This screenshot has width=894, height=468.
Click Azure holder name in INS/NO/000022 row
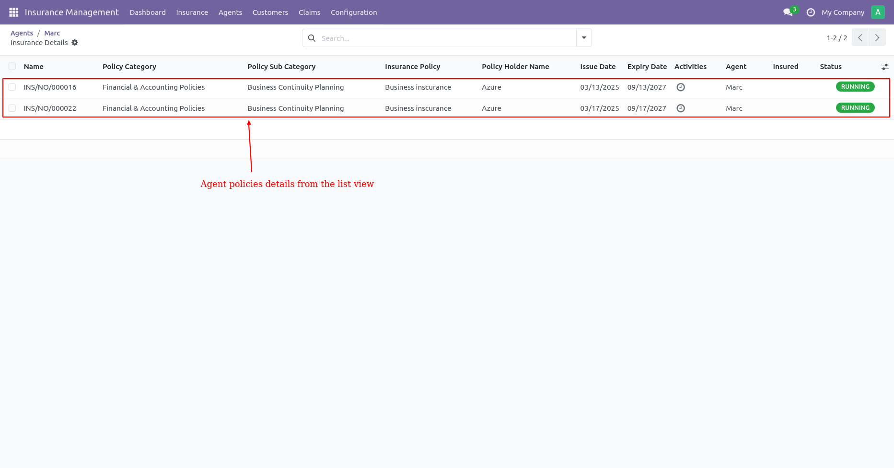(x=491, y=108)
